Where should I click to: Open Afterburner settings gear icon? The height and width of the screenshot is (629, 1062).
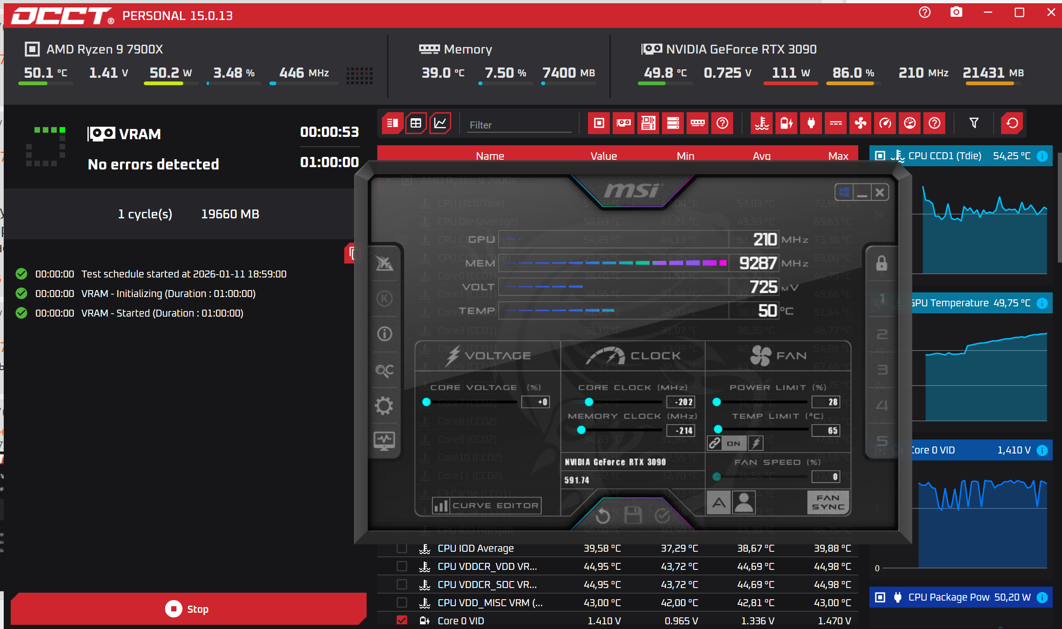(x=384, y=406)
